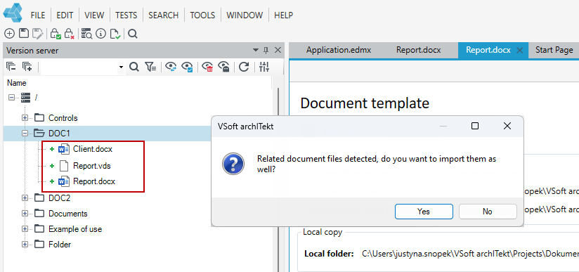
Task: Click Yes in the import dialog
Action: coord(424,212)
